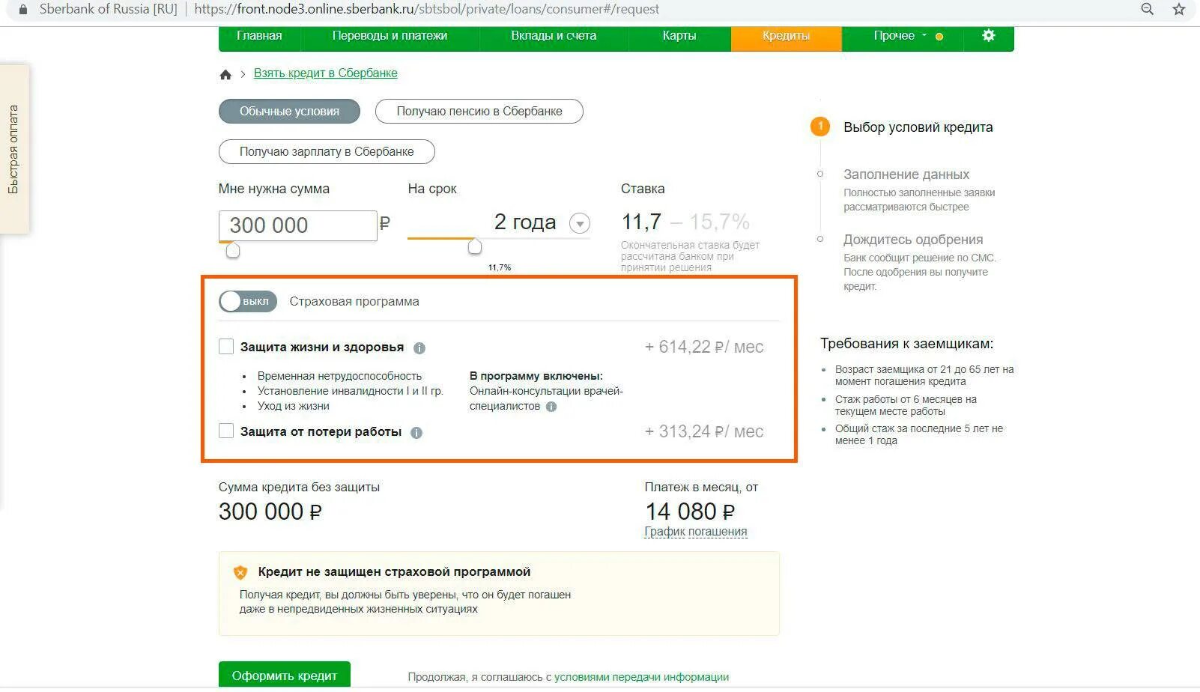
Task: Open settings gear icon in green menu
Action: pyautogui.click(x=989, y=35)
